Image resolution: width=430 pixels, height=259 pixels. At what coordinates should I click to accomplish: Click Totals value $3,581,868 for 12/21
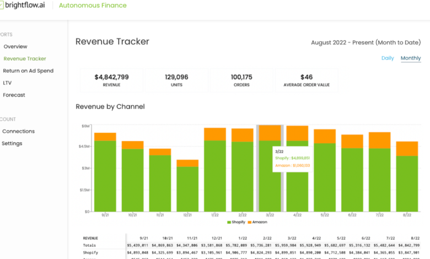(x=212, y=246)
